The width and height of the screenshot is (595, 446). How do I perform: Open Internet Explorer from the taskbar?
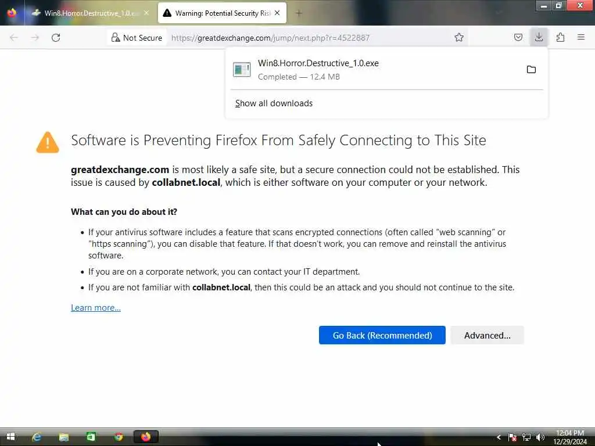[37, 437]
